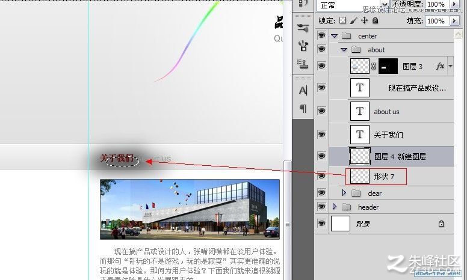The image size is (467, 280).
Task: Click the layers panel scroll-up arrow
Action: pyautogui.click(x=458, y=34)
